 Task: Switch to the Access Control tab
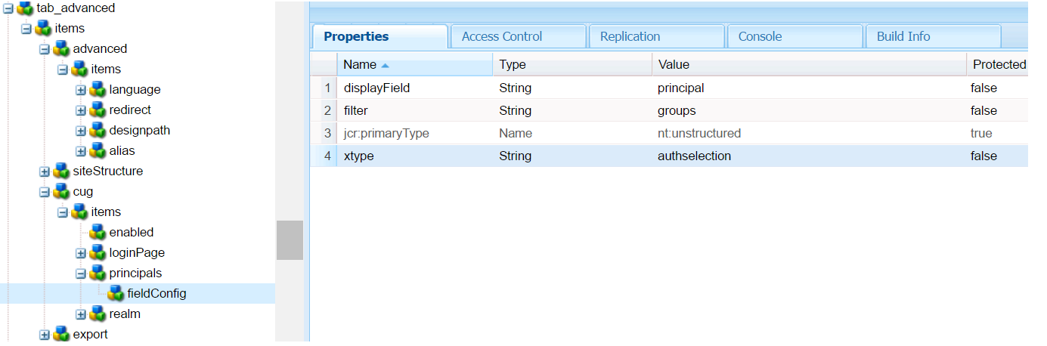[502, 36]
